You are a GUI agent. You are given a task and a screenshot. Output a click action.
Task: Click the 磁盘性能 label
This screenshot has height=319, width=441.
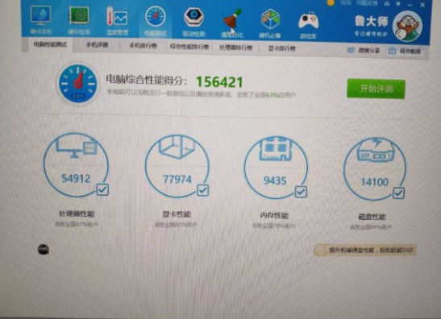[372, 217]
